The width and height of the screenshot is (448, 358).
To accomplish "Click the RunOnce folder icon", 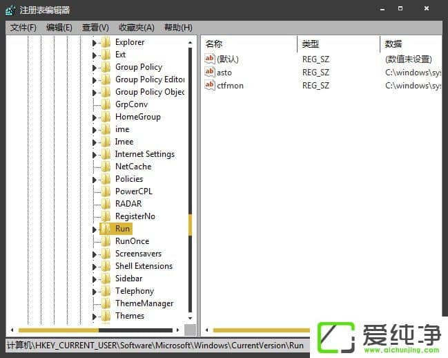I will [x=106, y=241].
